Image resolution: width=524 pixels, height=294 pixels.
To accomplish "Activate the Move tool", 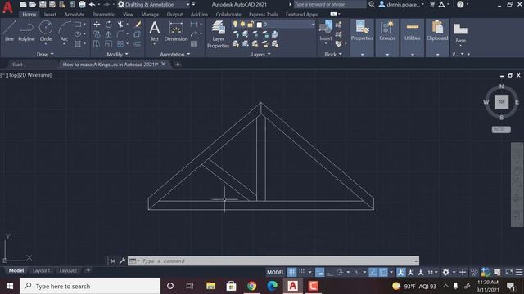I will click(x=97, y=24).
